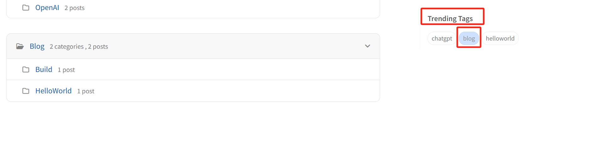Select the helloworld trending tag
The image size is (604, 148).
click(500, 38)
